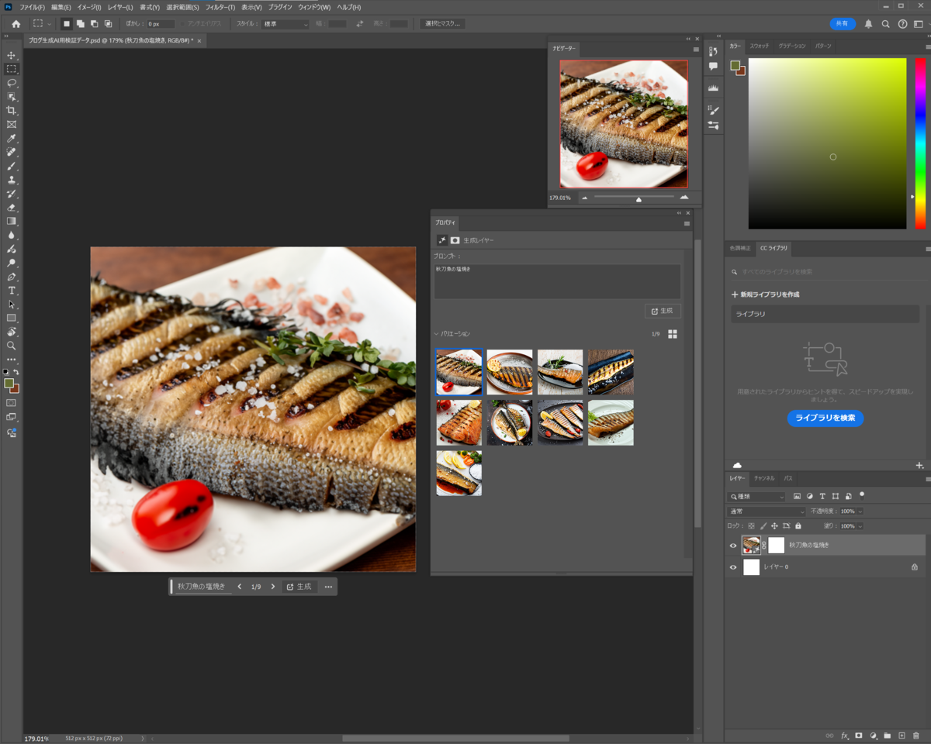Choose Add to selection mode icon
The height and width of the screenshot is (744, 931).
(80, 24)
